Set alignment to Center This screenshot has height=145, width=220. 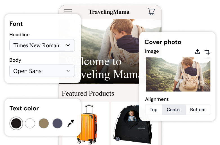point(174,110)
